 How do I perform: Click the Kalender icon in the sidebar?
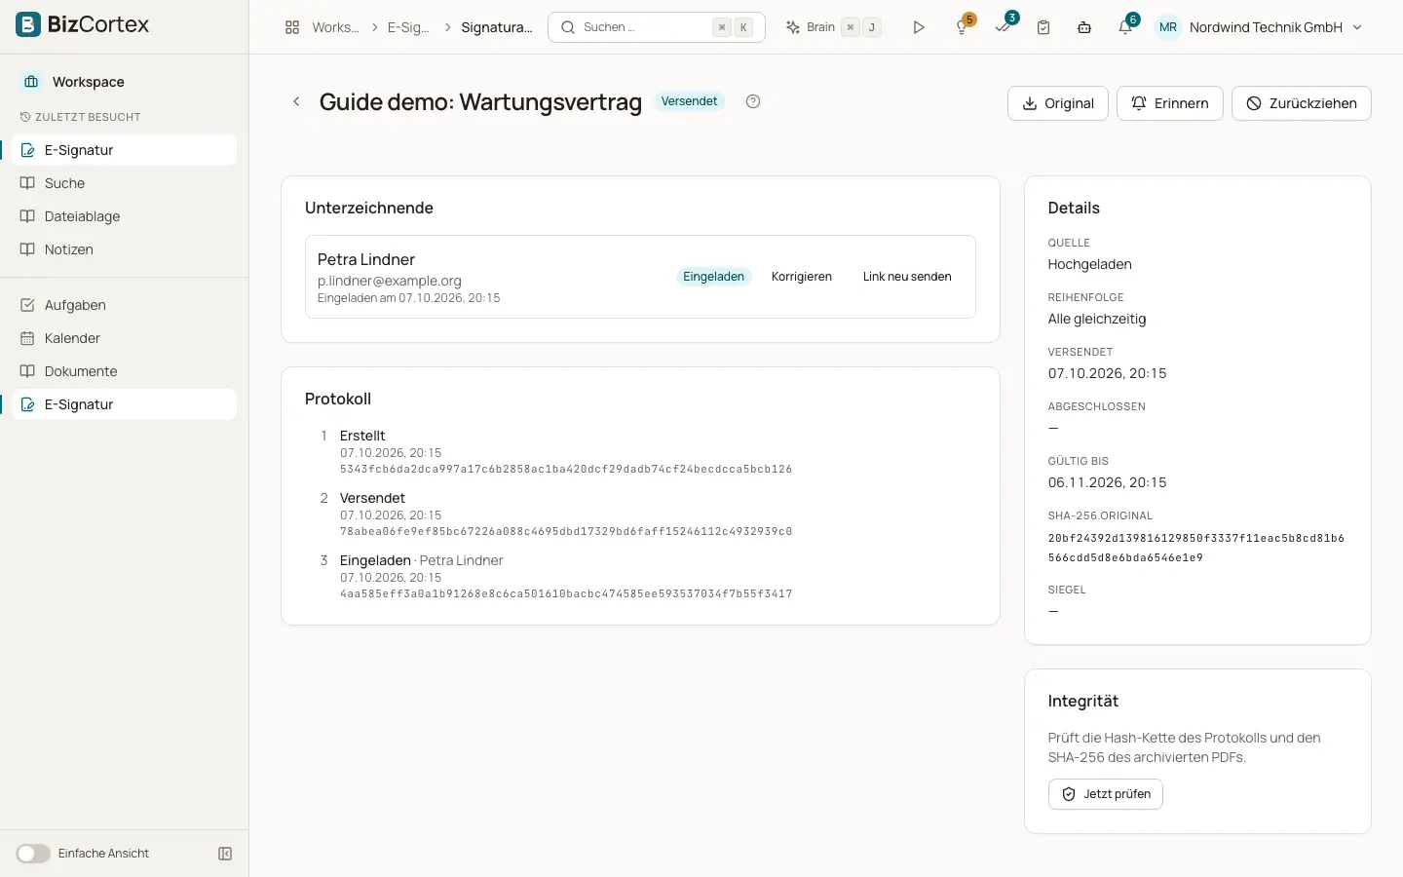click(x=27, y=338)
